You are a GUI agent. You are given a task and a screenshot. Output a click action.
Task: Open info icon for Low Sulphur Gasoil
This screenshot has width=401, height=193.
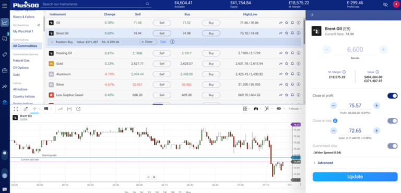point(299,95)
